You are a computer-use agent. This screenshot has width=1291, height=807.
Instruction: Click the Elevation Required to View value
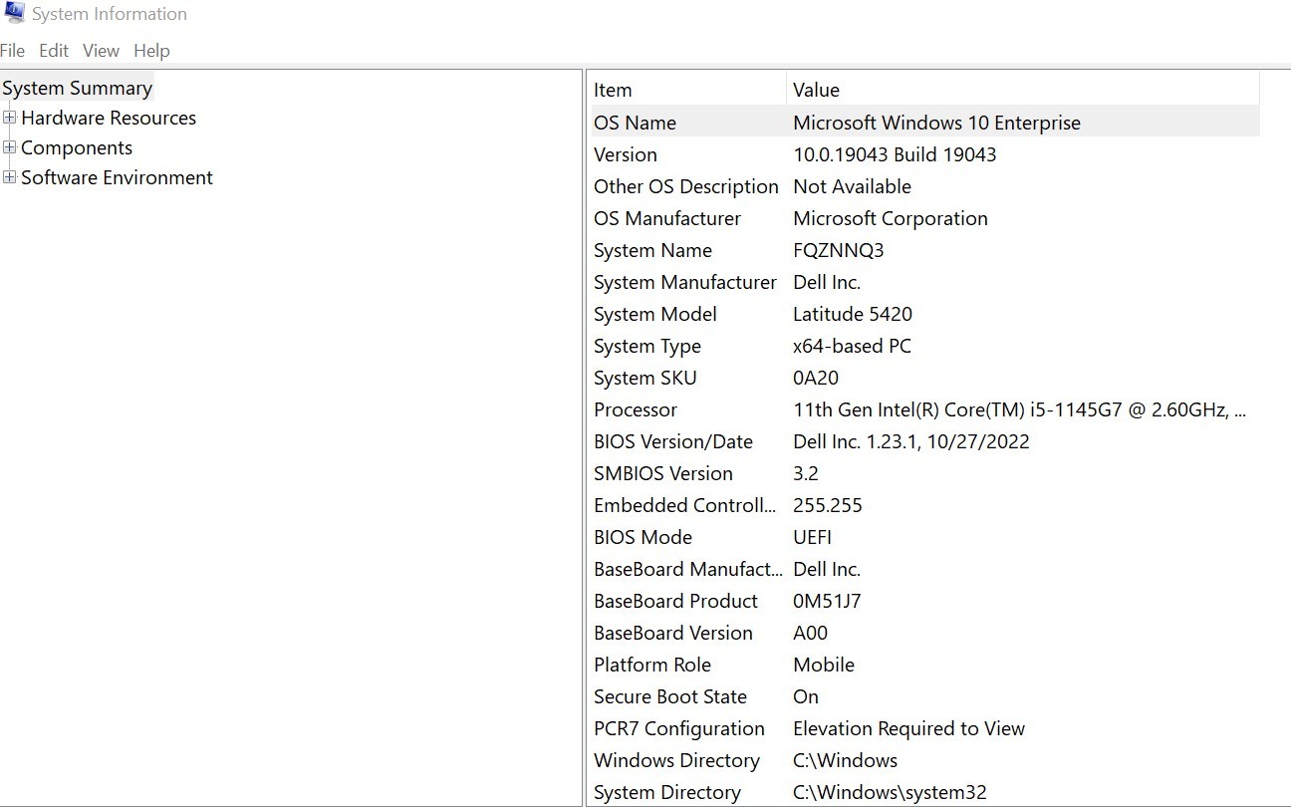908,728
